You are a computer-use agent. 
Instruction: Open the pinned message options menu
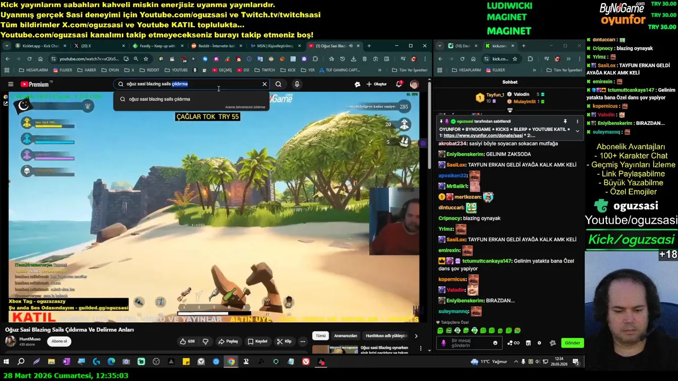point(577,122)
